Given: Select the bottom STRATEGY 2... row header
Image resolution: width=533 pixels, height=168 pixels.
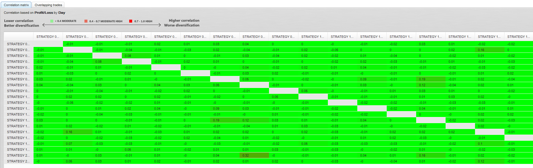Looking at the screenshot, I should tap(19, 161).
